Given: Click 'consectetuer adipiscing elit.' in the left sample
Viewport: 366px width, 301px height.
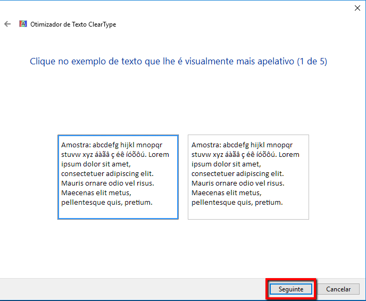Looking at the screenshot, I should click(107, 173).
